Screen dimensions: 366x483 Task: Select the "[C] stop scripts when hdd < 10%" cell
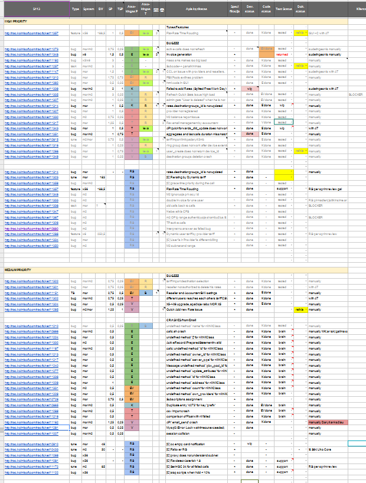[197, 472]
